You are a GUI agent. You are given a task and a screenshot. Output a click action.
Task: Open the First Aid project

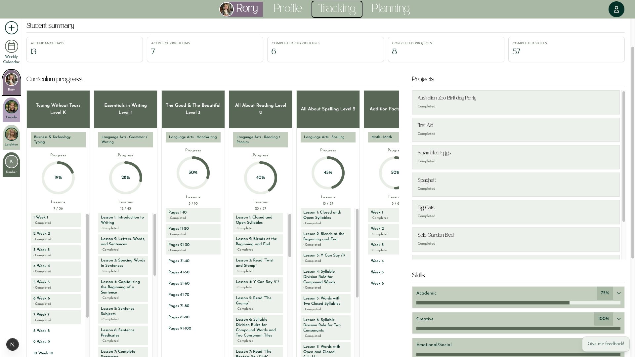516,130
